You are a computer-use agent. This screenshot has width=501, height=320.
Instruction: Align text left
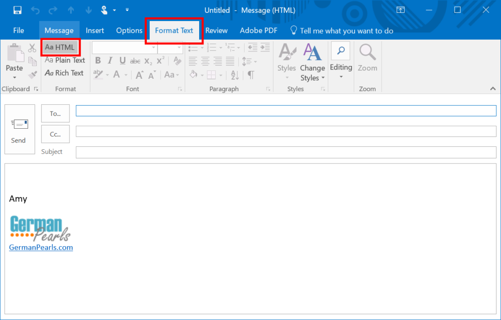pos(193,61)
